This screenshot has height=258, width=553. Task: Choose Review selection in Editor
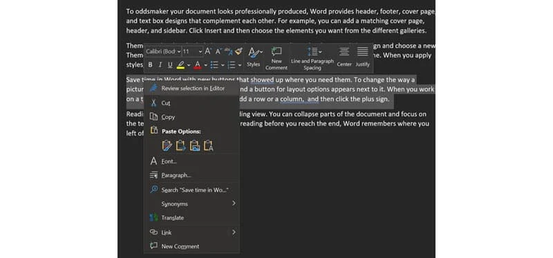(192, 89)
